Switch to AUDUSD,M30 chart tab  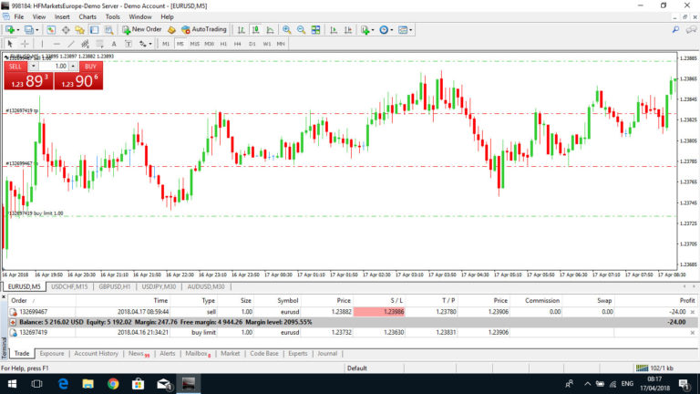click(x=206, y=286)
